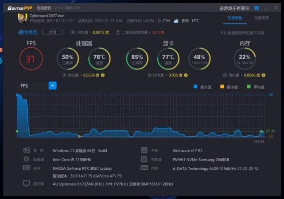Click the GPU power meter icon

pyautogui.click(x=149, y=75)
